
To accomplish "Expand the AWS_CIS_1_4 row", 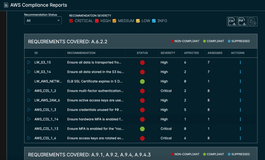I will 29,138.
